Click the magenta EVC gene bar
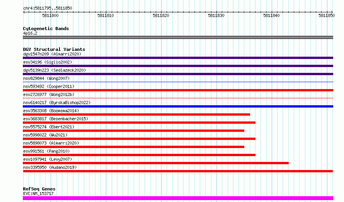The height and width of the screenshot is (202, 344). click(x=178, y=198)
